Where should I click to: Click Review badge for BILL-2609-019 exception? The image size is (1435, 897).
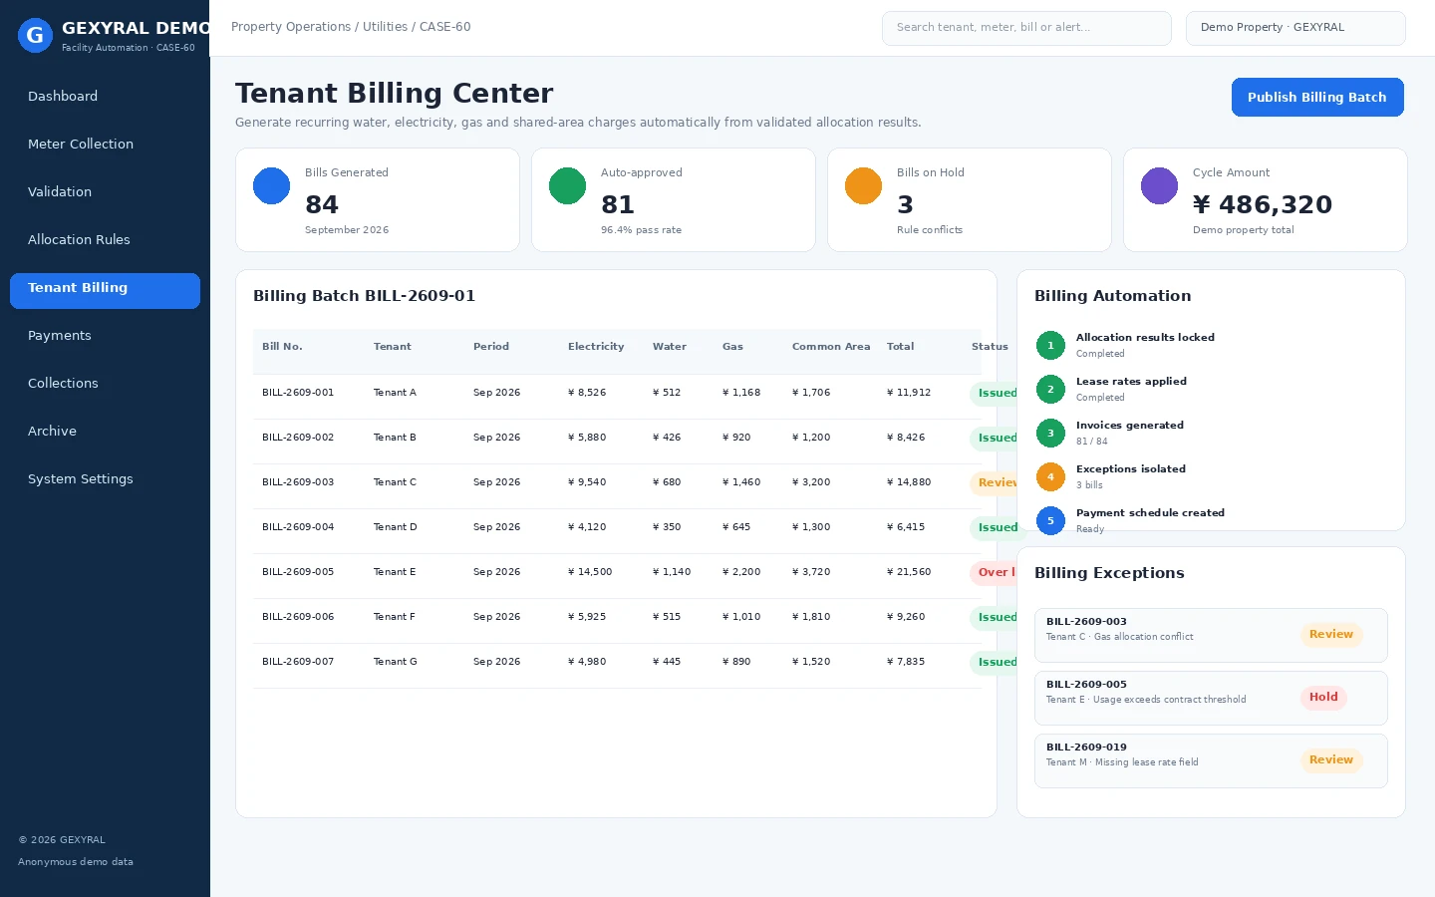coord(1331,760)
